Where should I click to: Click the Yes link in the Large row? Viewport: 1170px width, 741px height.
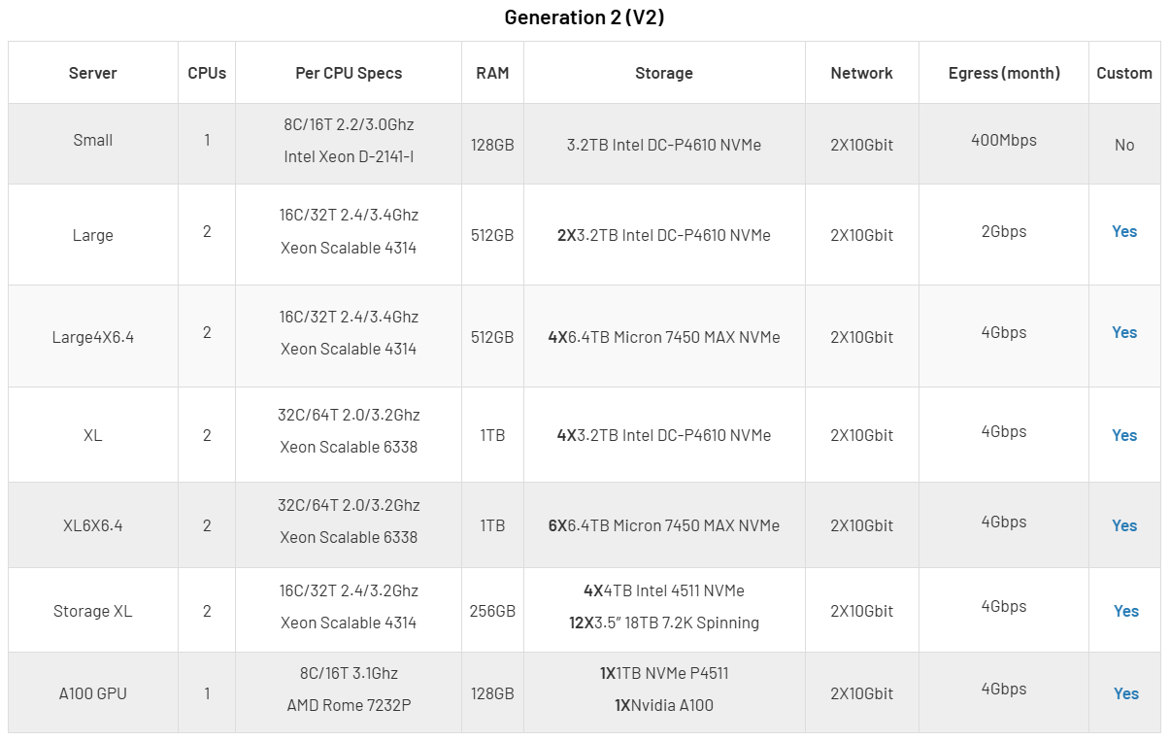[x=1123, y=231]
